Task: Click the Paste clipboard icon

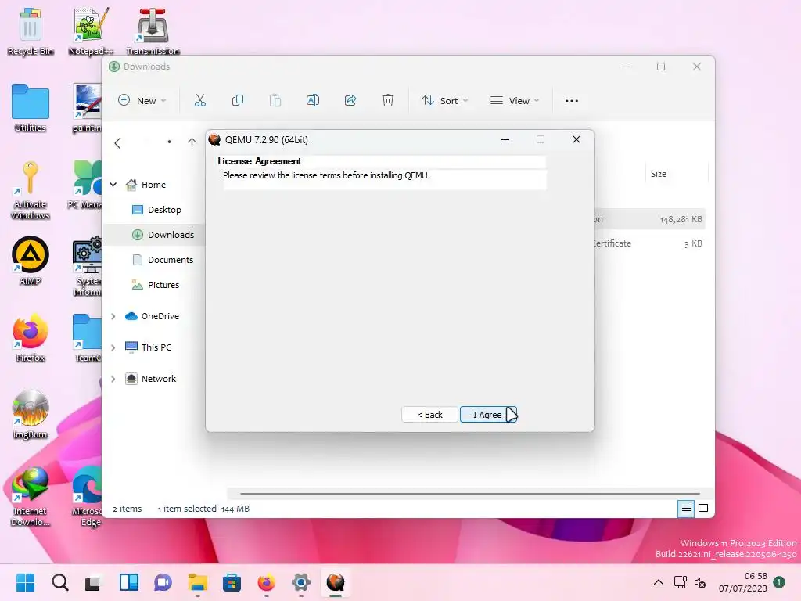Action: click(x=275, y=101)
